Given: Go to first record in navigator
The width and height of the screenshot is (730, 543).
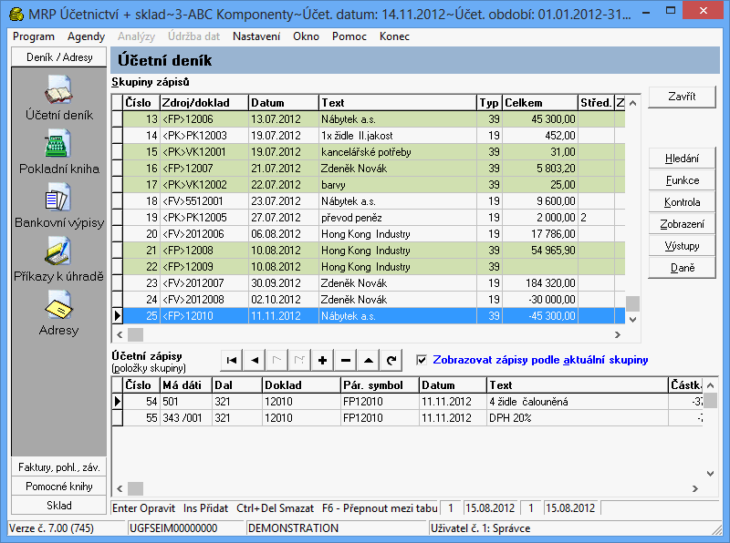Looking at the screenshot, I should [x=233, y=361].
